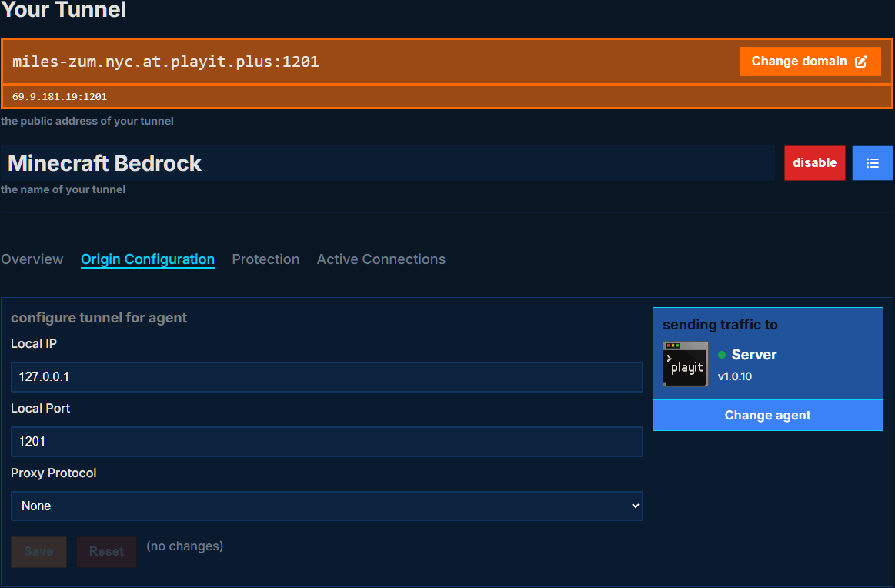The width and height of the screenshot is (895, 588).
Task: Click the Minecraft Bedrock tunnel name field
Action: 388,163
